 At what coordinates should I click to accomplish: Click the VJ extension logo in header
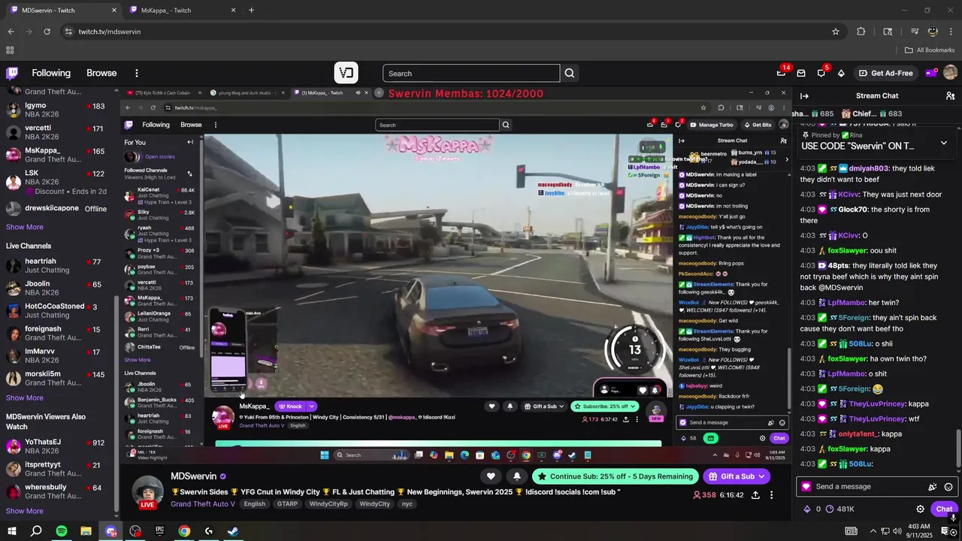(x=346, y=73)
